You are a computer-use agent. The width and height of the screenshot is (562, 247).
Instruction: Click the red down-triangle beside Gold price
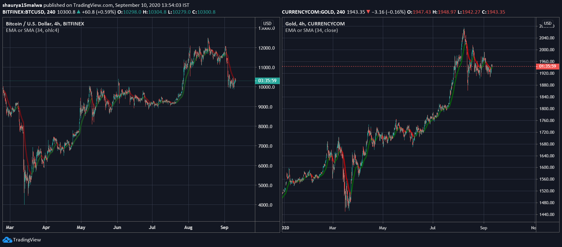[368, 12]
